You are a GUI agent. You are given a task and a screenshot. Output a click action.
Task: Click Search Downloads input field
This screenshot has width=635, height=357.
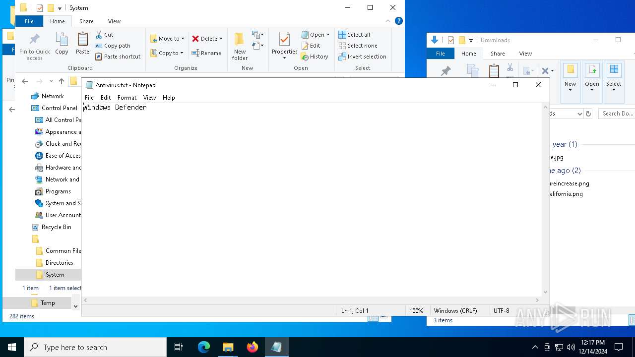tap(617, 114)
